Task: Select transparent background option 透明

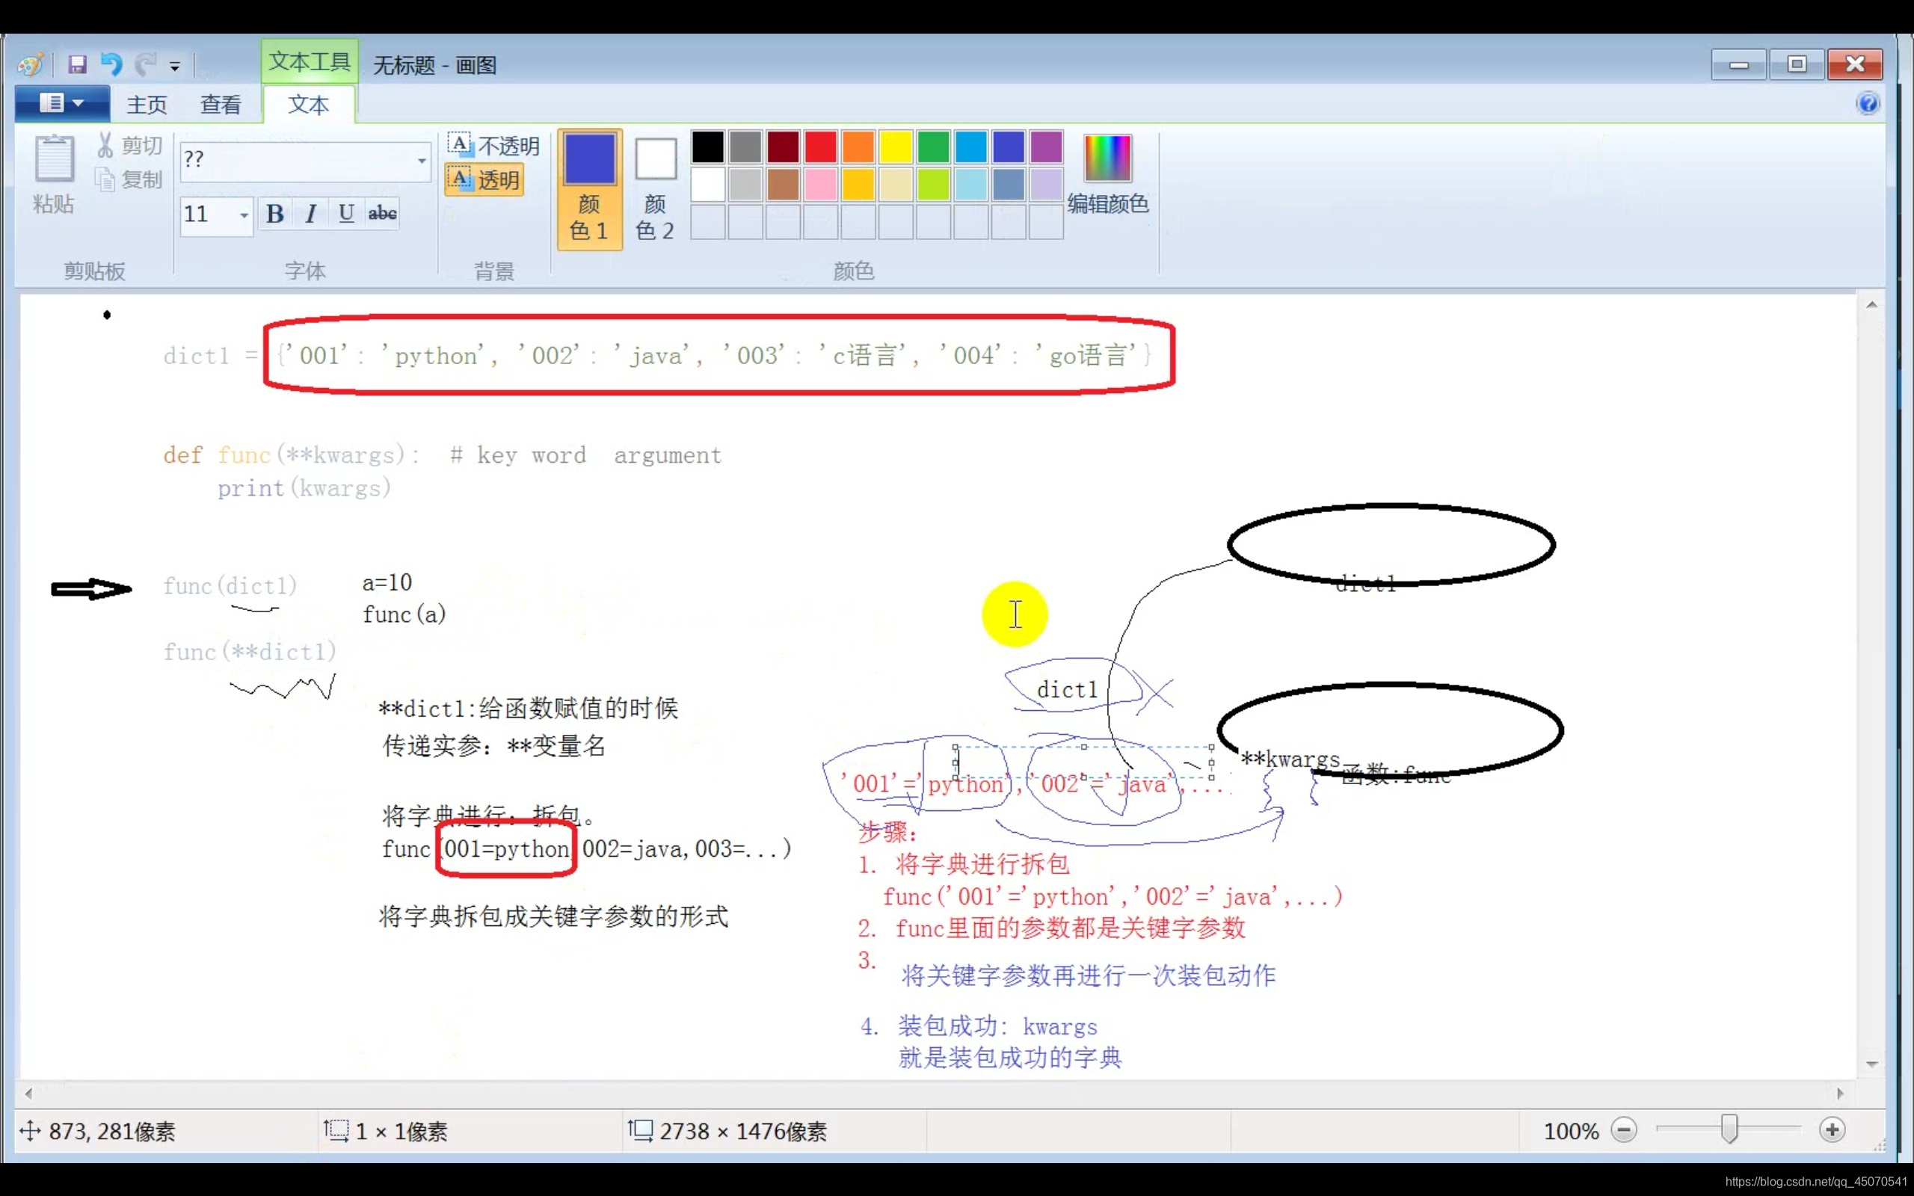Action: (484, 179)
